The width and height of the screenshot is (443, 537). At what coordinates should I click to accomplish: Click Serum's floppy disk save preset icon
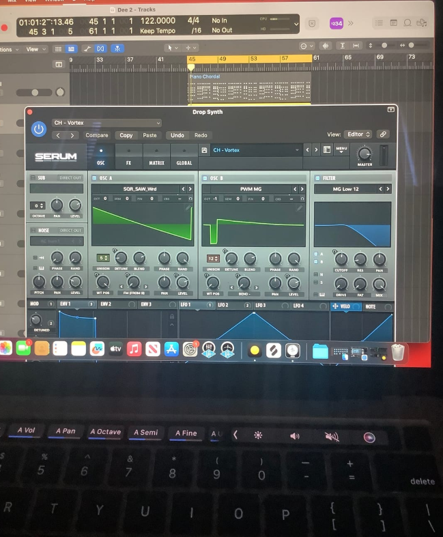[204, 150]
